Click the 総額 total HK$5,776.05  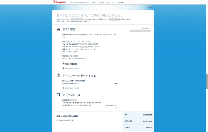(147, 115)
